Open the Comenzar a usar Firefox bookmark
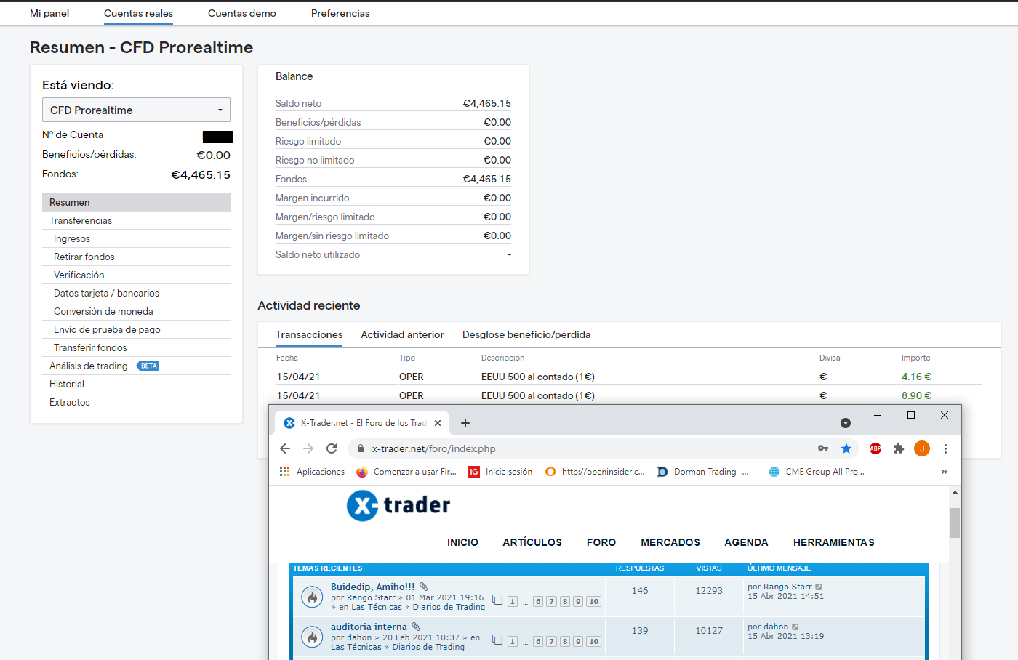 pyautogui.click(x=406, y=472)
